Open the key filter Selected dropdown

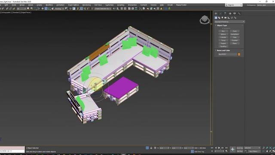[x=252, y=148]
